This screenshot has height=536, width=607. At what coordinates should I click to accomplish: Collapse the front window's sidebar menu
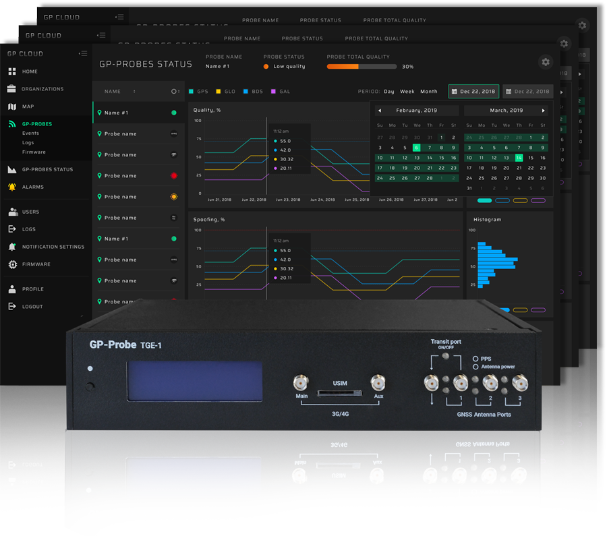[83, 53]
